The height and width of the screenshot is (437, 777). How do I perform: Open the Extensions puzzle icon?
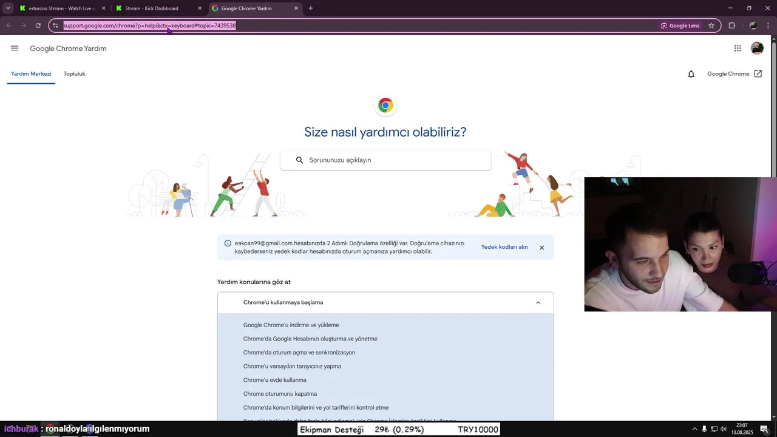tap(731, 25)
